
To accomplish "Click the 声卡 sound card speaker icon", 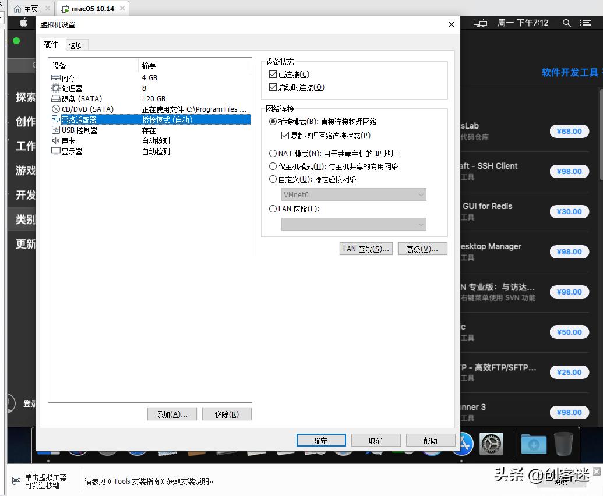I will click(x=56, y=140).
